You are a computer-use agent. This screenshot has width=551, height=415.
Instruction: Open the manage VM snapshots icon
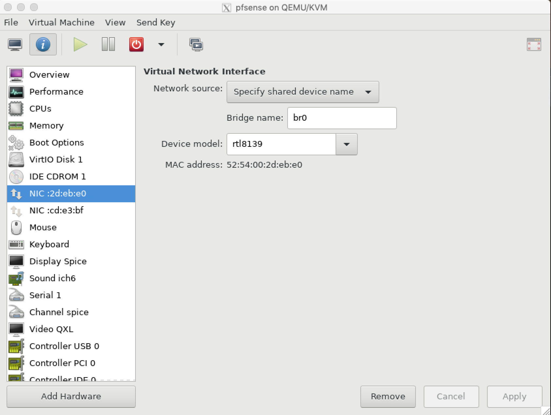pyautogui.click(x=196, y=45)
